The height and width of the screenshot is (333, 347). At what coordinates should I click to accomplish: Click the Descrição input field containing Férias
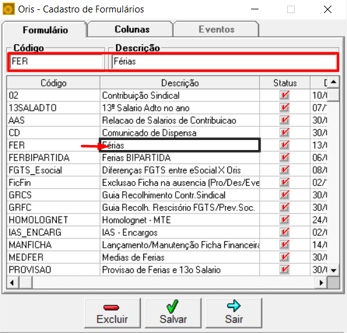tap(225, 61)
